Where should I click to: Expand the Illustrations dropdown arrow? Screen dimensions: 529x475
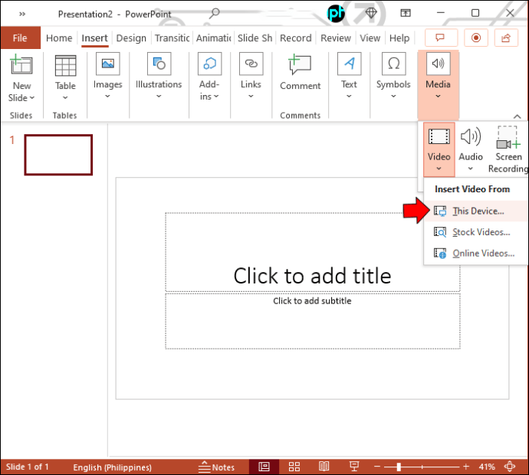pos(159,97)
